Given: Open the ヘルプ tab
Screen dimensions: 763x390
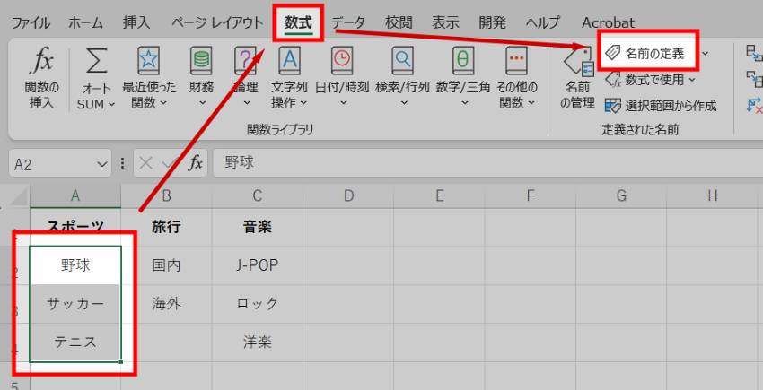Looking at the screenshot, I should click(x=542, y=22).
